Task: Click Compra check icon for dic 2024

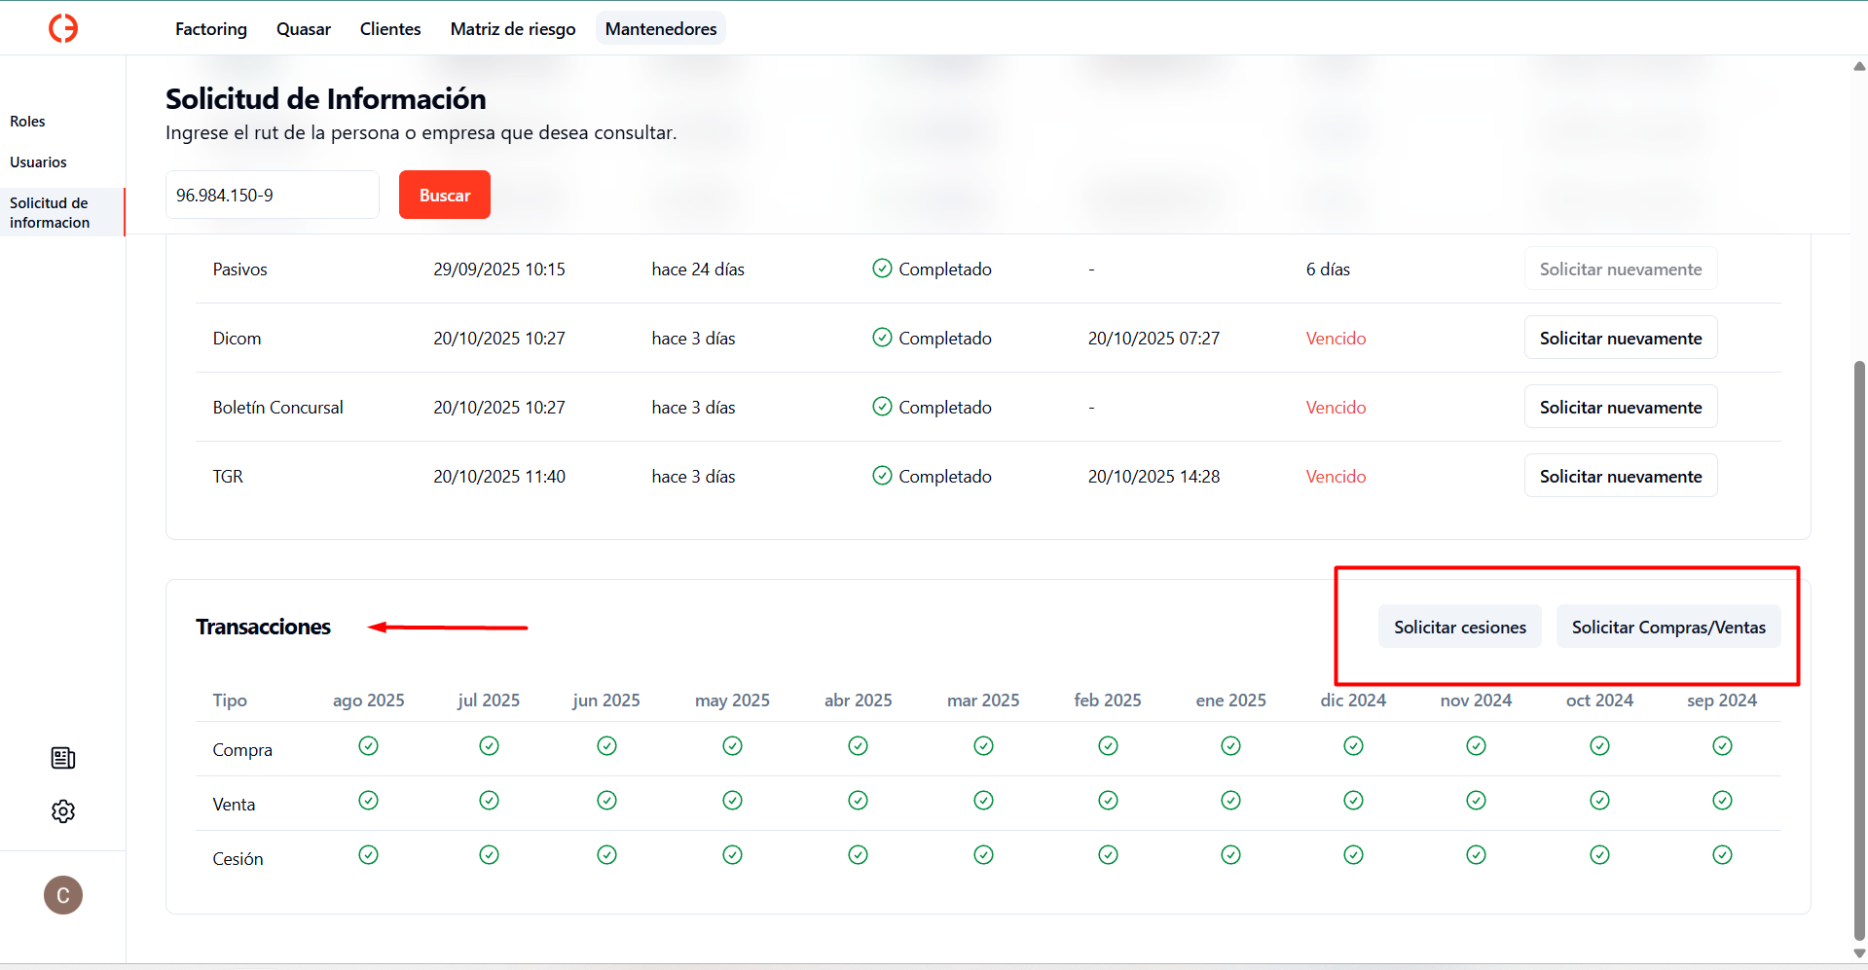Action: [1353, 746]
